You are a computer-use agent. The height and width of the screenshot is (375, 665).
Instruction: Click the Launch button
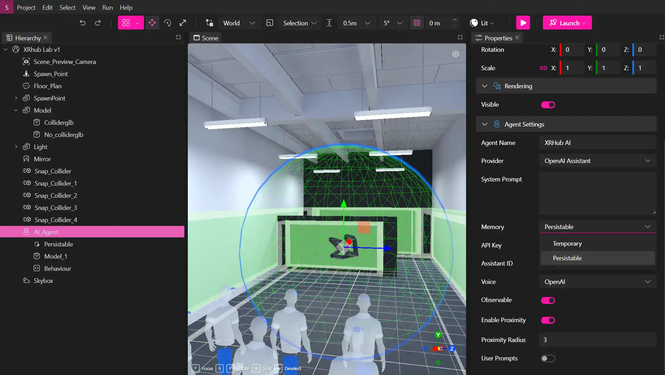567,23
